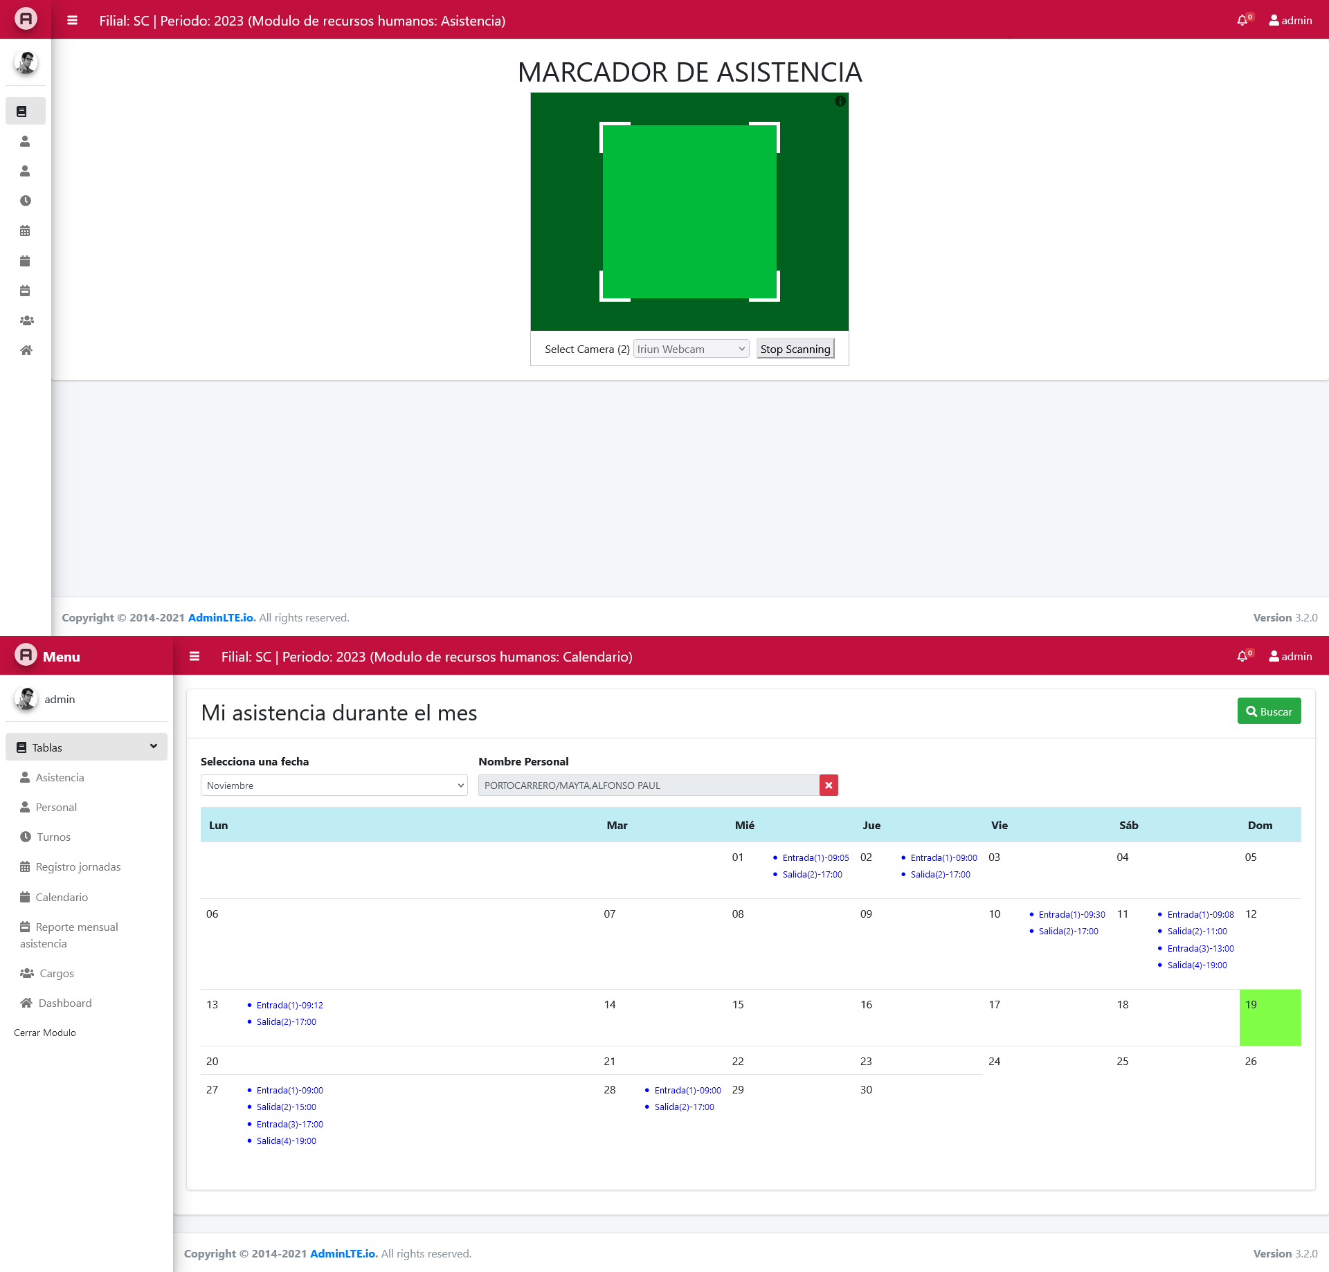Click the clock icon in collapsed sidebar

tap(26, 201)
